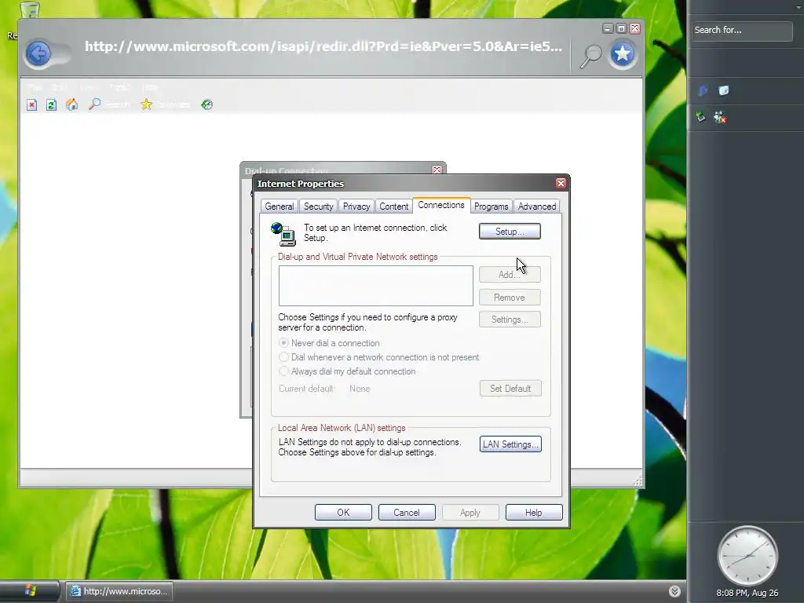Expand the sidebar options dropdown arrow

(x=799, y=8)
